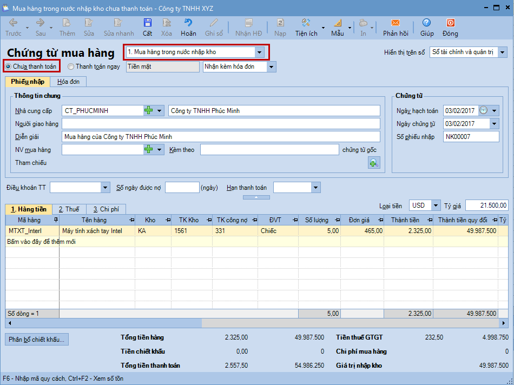Open dropdown arrow next to Mẫu

point(350,28)
